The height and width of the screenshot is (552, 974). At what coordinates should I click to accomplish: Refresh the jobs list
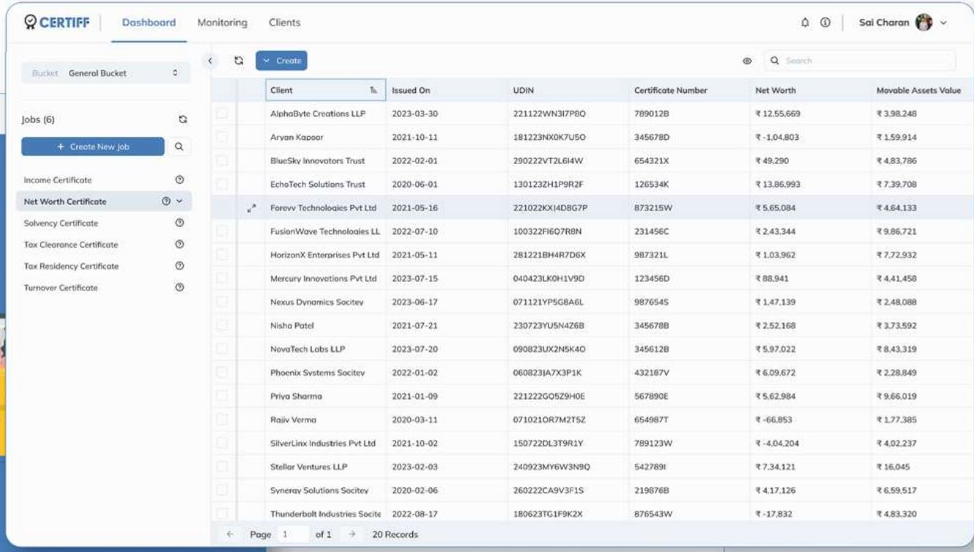coord(183,119)
